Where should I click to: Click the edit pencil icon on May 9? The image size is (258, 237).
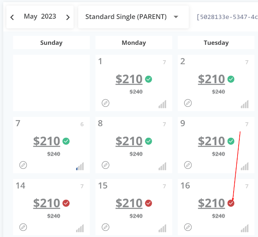point(188,165)
